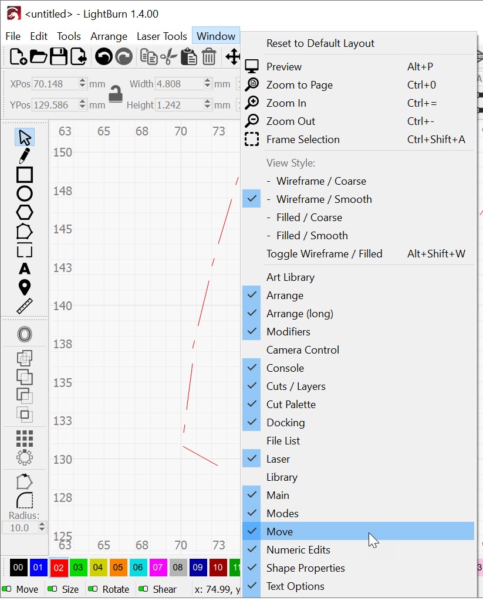Open the Laser Tools menu
Viewport: 483px width, 601px height.
coord(162,36)
